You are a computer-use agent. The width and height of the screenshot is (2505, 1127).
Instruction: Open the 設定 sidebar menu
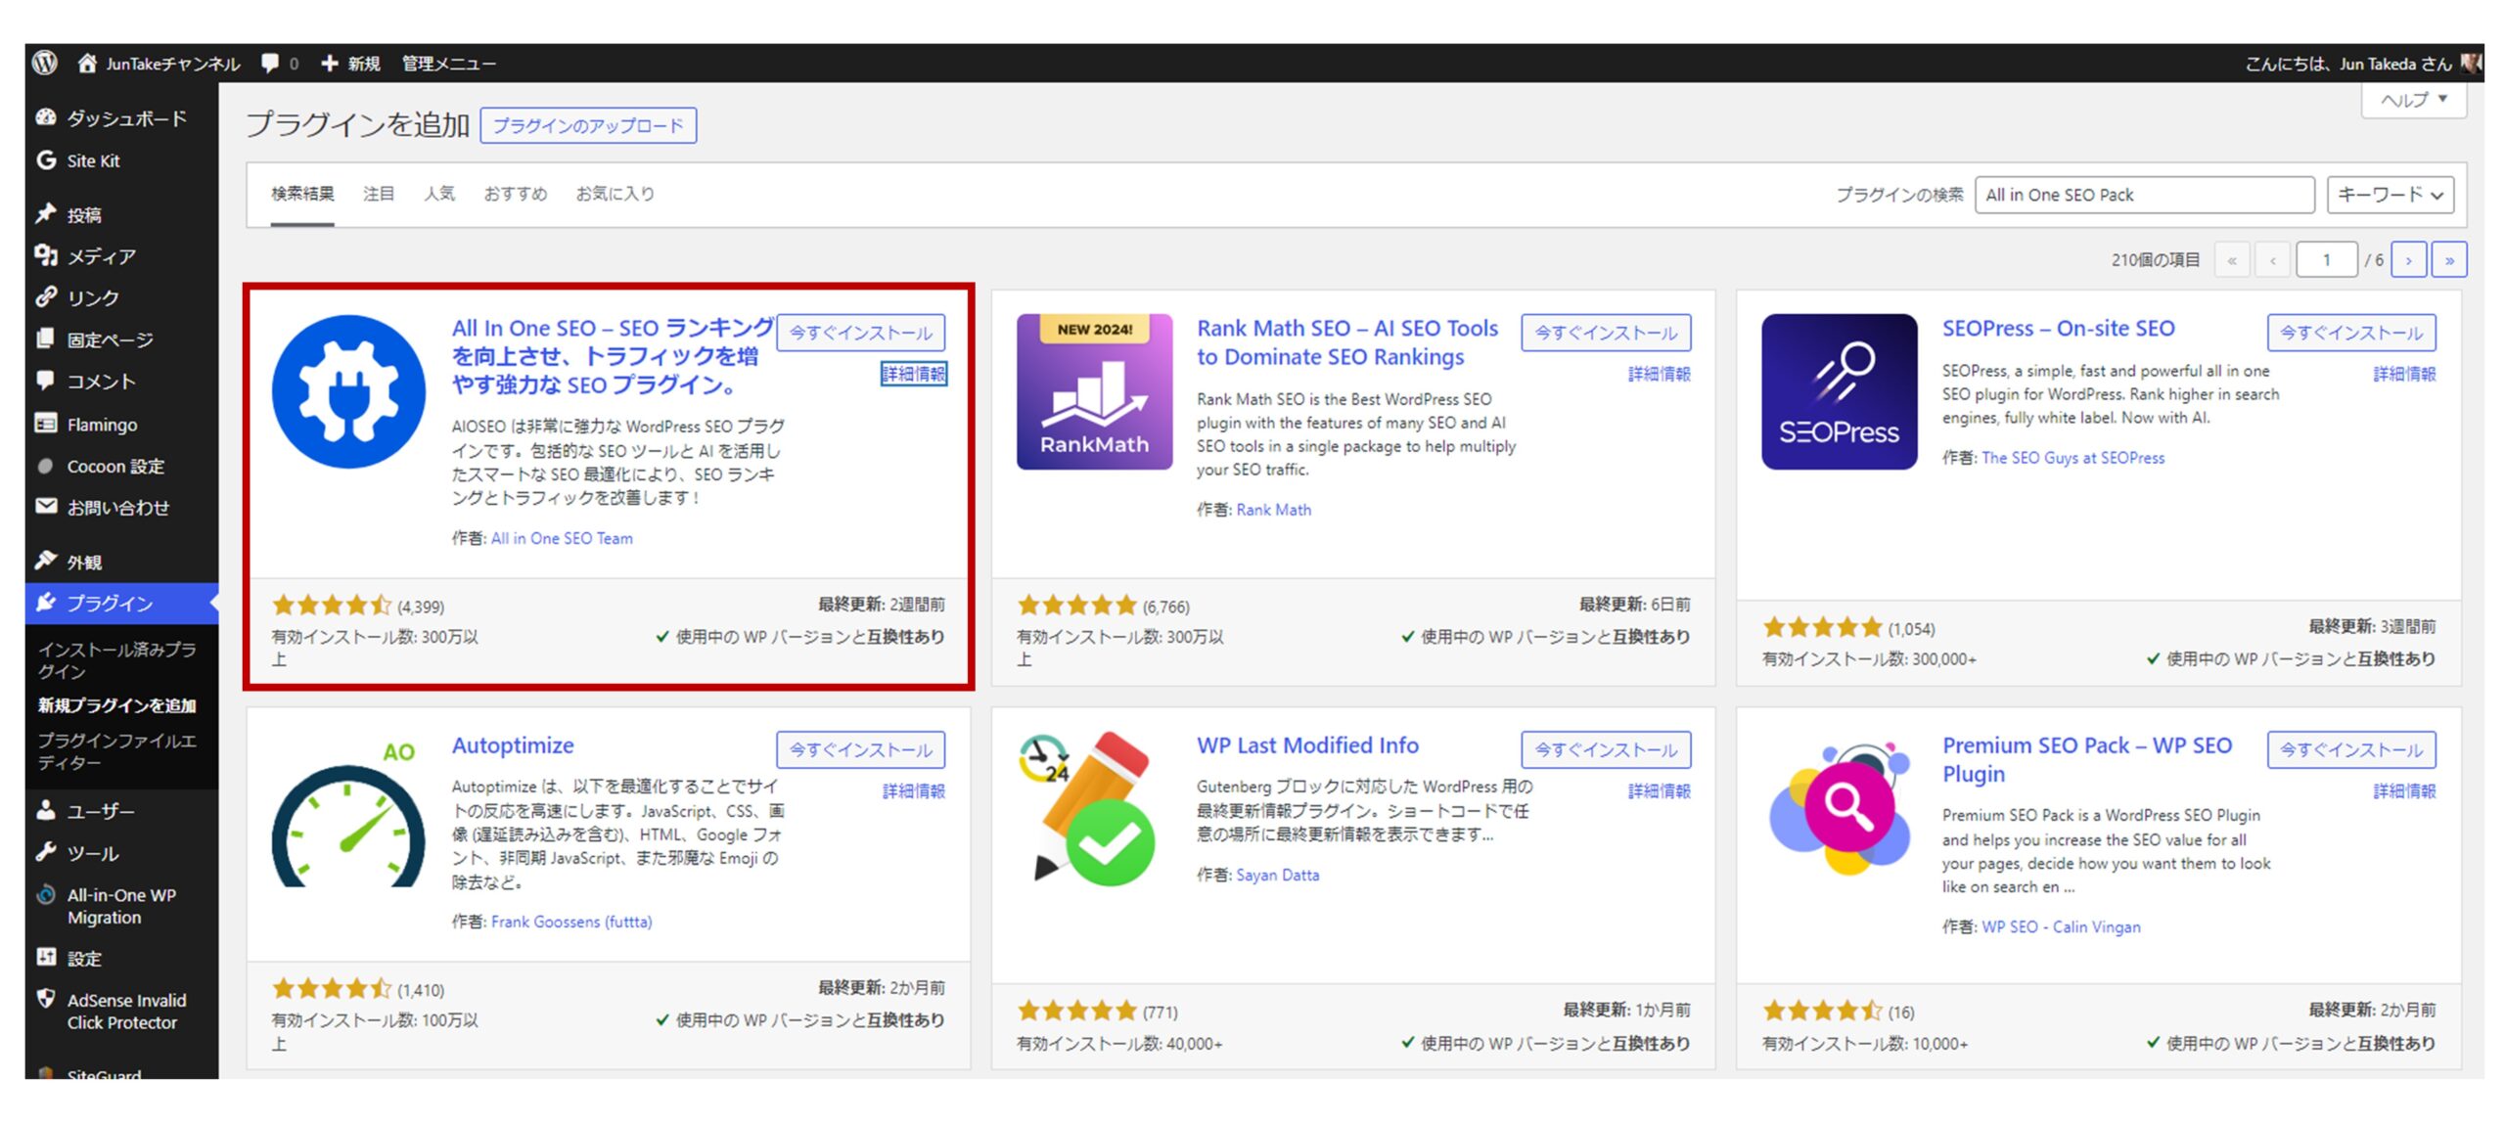point(121,958)
